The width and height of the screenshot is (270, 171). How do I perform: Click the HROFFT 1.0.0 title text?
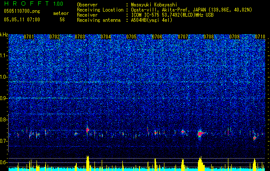(x=34, y=3)
